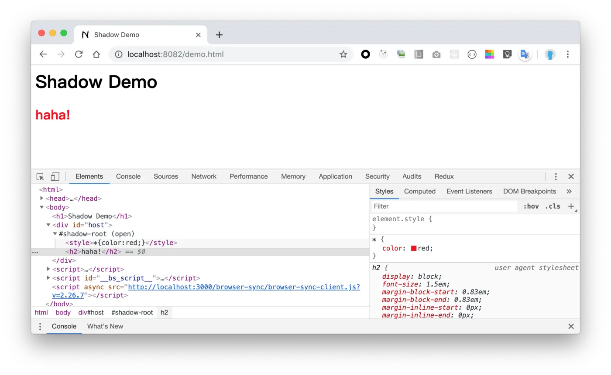This screenshot has width=611, height=375.
Task: Switch to the Computed styles tab
Action: (x=420, y=191)
